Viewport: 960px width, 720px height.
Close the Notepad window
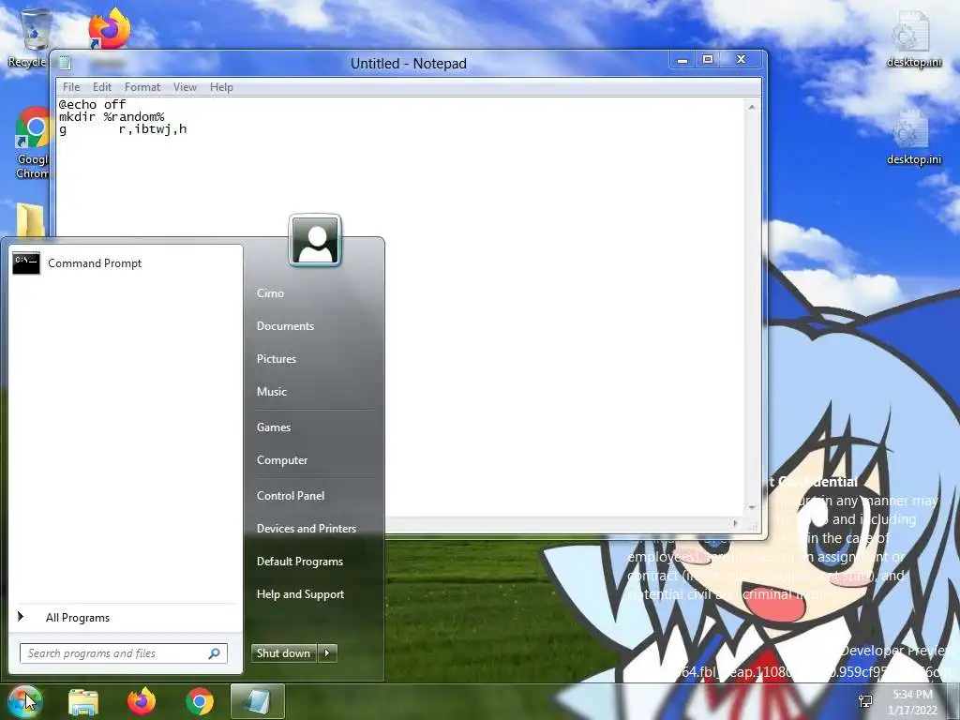pos(741,59)
